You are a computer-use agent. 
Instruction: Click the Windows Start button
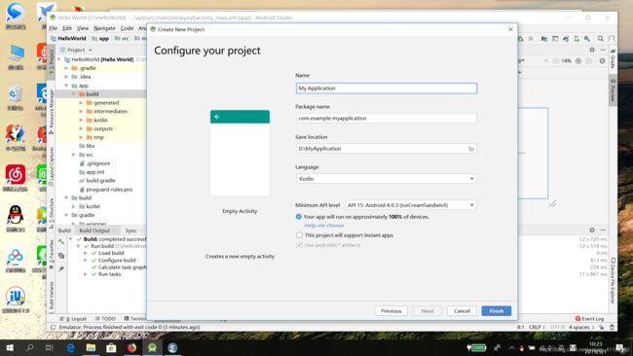point(10,347)
